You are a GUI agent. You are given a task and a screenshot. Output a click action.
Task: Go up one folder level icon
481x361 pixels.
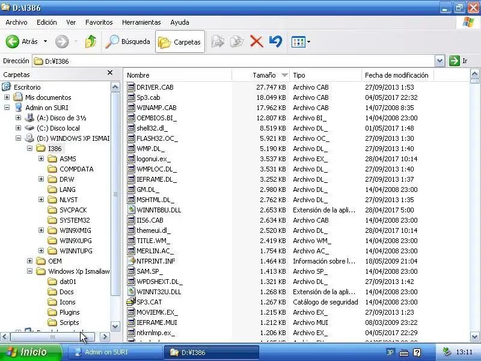91,42
